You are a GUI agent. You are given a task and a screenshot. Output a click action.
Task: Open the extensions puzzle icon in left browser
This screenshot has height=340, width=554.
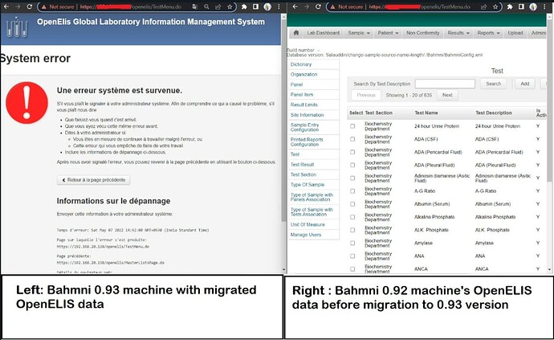(x=244, y=6)
